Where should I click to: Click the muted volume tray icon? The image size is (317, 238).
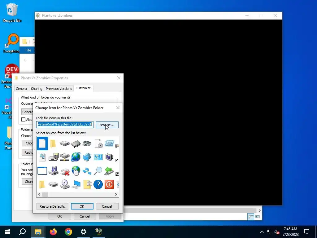(x=277, y=232)
